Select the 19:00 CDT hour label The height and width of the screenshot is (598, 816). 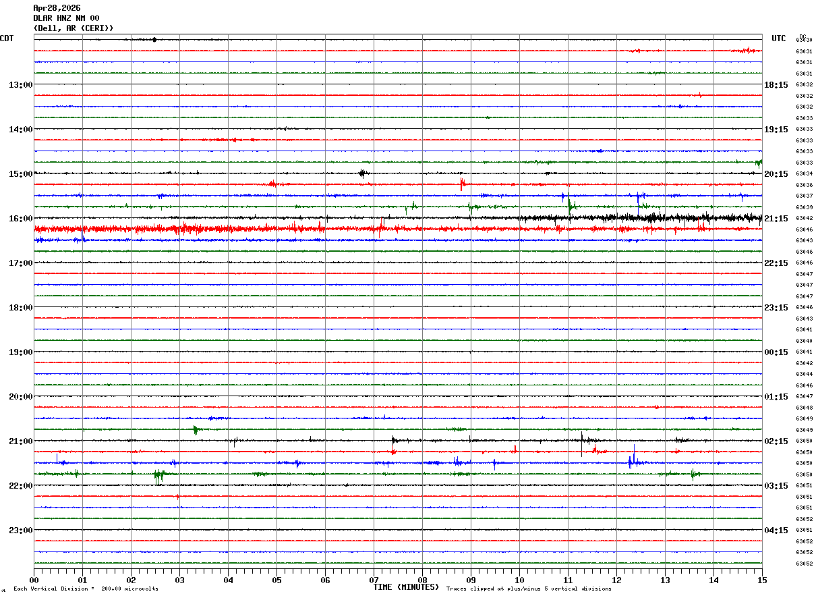[21, 352]
